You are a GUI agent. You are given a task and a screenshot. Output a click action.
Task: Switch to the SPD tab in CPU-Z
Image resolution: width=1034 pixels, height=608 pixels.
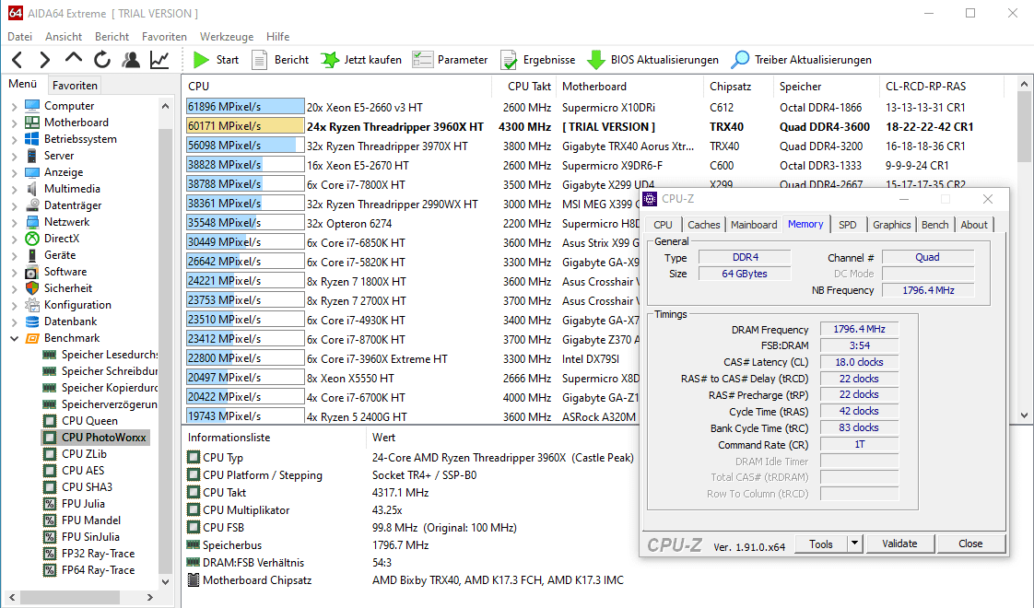(847, 225)
